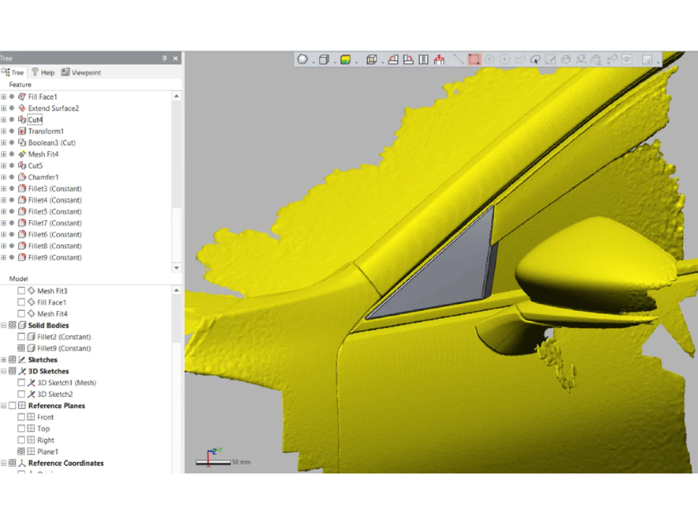
Task: Open the Viewpoint tab
Action: click(x=81, y=72)
